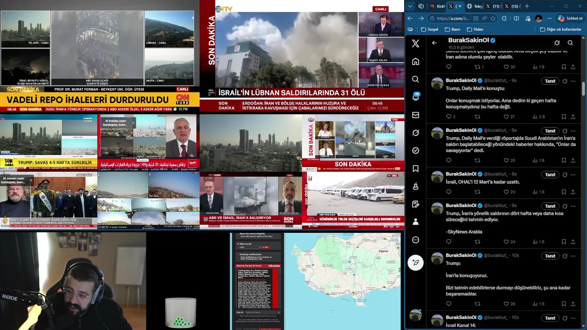Open the Video bookmarks folder

tap(475, 29)
